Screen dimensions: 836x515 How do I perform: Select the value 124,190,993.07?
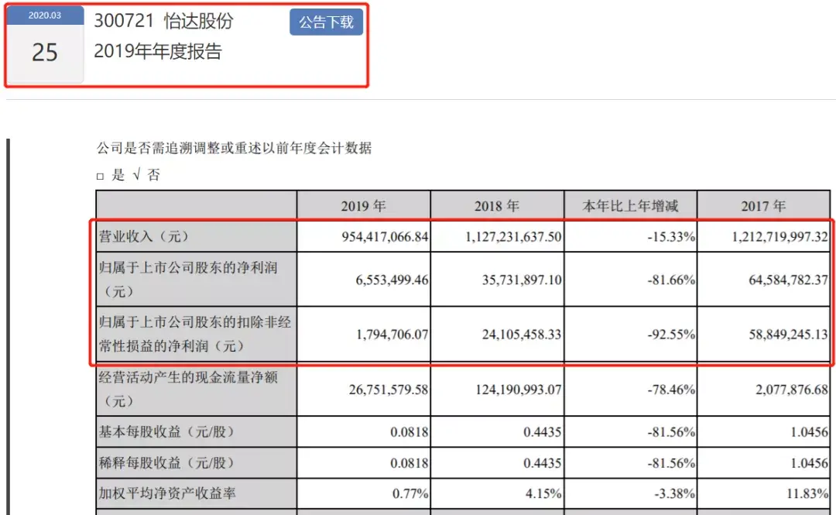pos(518,390)
